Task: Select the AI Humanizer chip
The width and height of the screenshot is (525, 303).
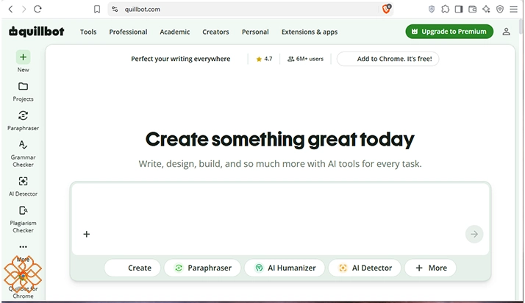Action: click(285, 268)
